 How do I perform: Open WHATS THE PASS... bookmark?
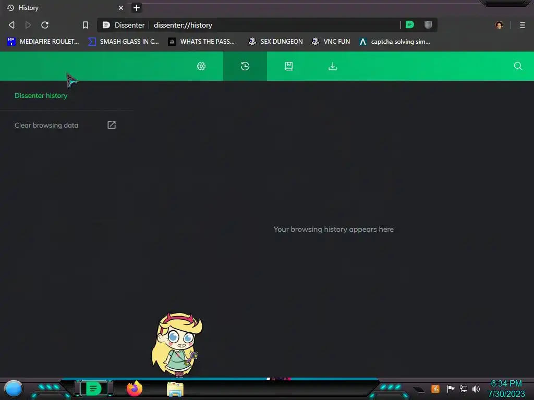pyautogui.click(x=201, y=42)
